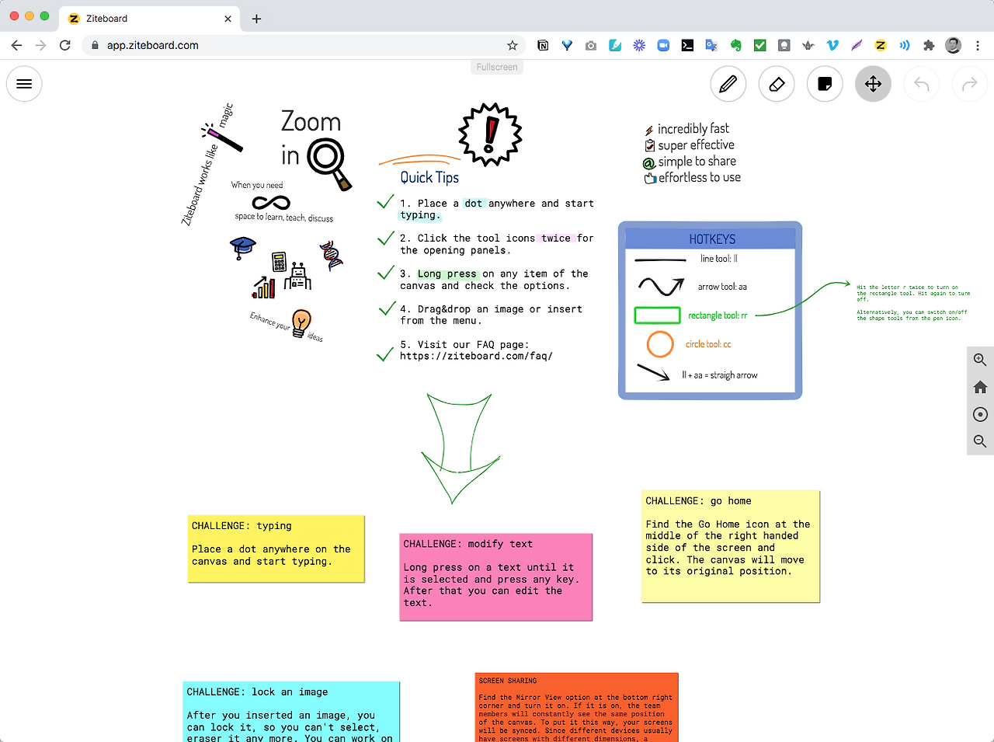
Task: Click the "incredibly fast" text
Action: [x=693, y=129]
